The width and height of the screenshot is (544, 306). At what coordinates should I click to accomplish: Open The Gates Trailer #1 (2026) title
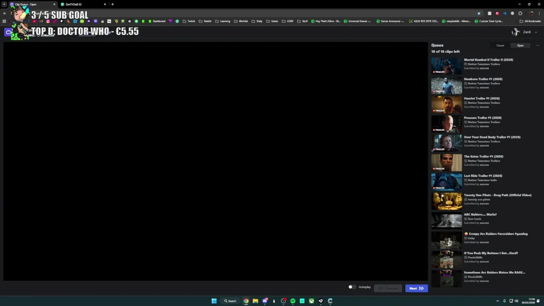click(x=483, y=156)
